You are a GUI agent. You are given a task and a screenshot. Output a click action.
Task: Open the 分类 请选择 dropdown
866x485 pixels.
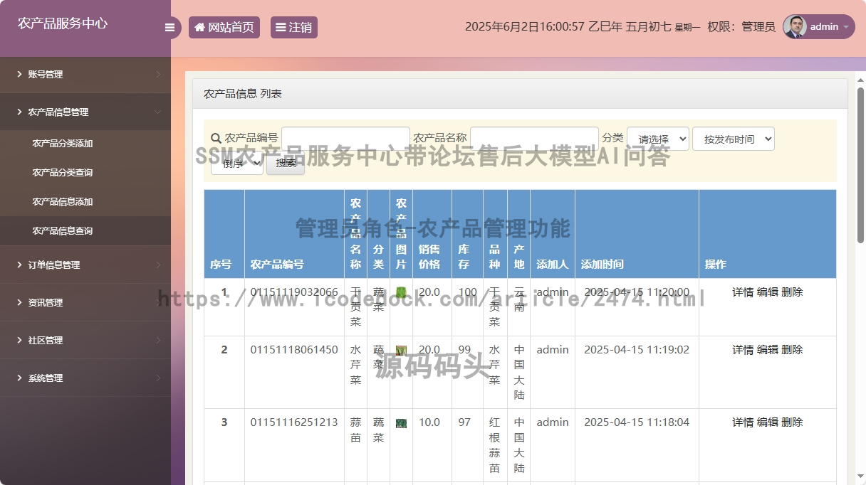657,139
